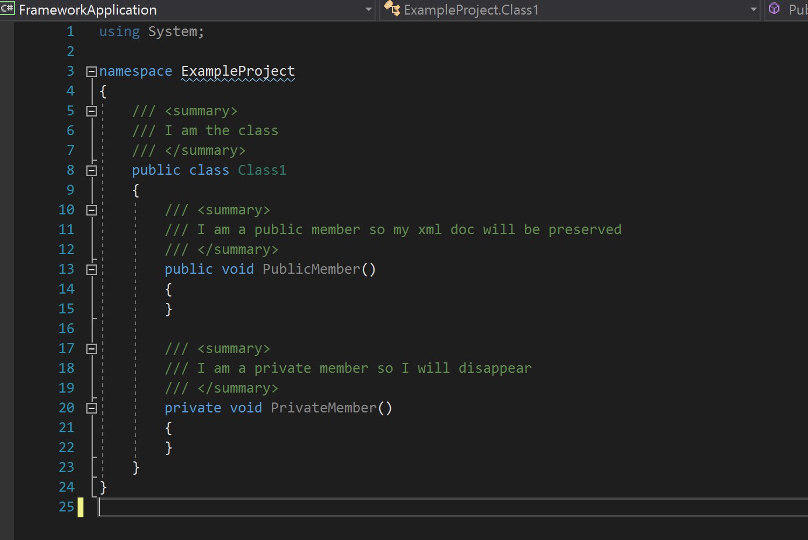Click the comment about xml doc being preserved
The height and width of the screenshot is (540, 808).
pos(410,230)
